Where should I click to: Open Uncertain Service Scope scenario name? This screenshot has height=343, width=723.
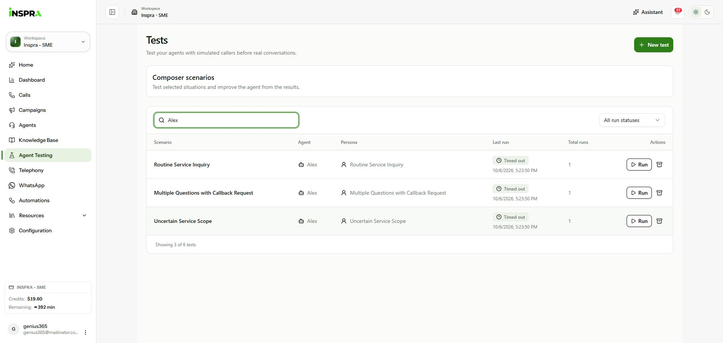[x=183, y=221]
